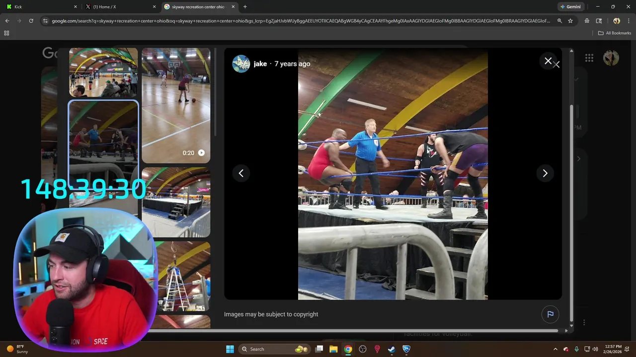Report this photo using the flag icon
Screen dimensions: 636x357
[551, 314]
